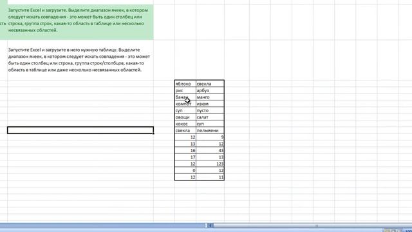This screenshot has height=232, width=412.
Task: Select the cell 'манго'
Action: point(210,97)
